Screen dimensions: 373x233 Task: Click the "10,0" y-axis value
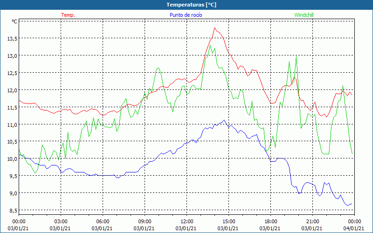[x=12, y=158]
